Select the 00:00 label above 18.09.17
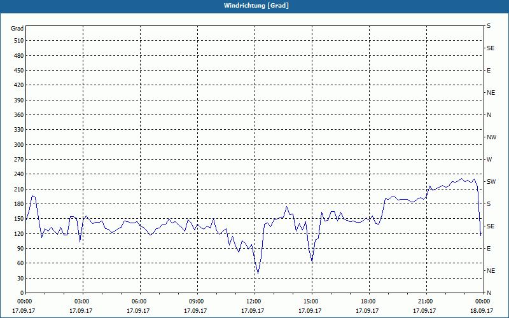 [484, 301]
